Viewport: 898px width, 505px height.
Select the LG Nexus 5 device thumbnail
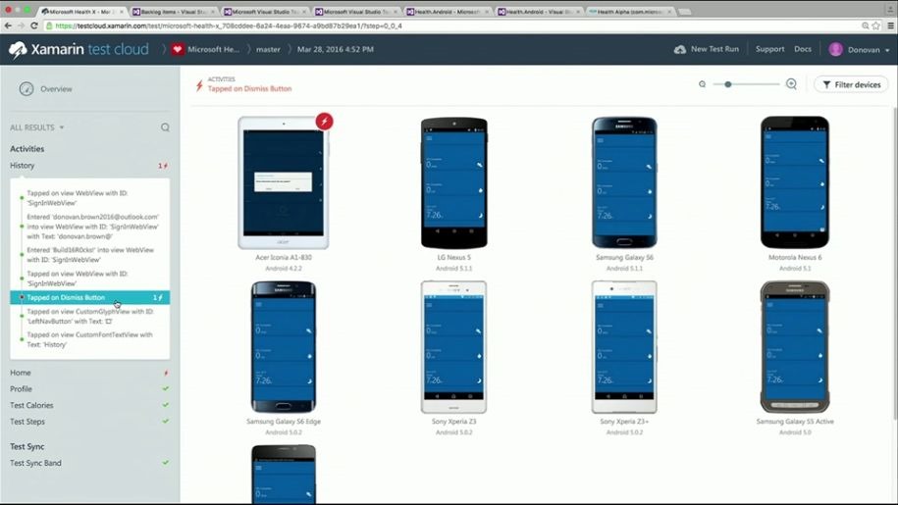[454, 183]
